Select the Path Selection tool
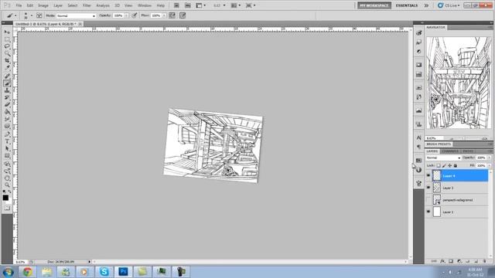This screenshot has width=495, height=278. [7, 149]
